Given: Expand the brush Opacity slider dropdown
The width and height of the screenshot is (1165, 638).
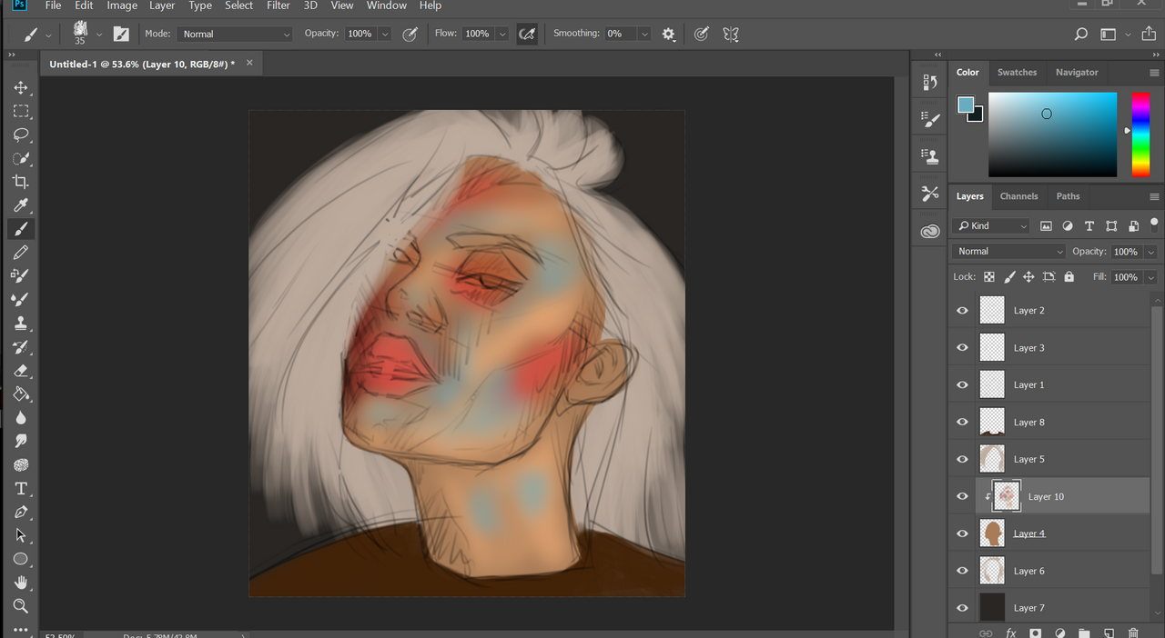Looking at the screenshot, I should coord(384,34).
